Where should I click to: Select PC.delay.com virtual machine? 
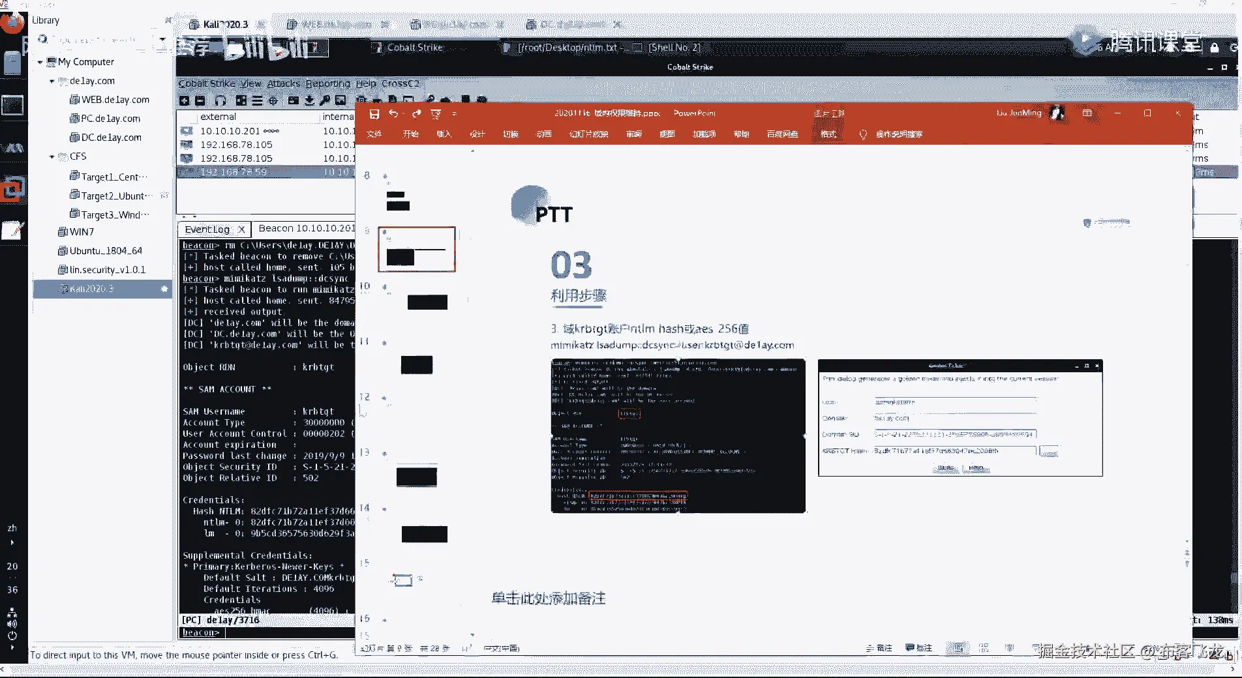[105, 119]
